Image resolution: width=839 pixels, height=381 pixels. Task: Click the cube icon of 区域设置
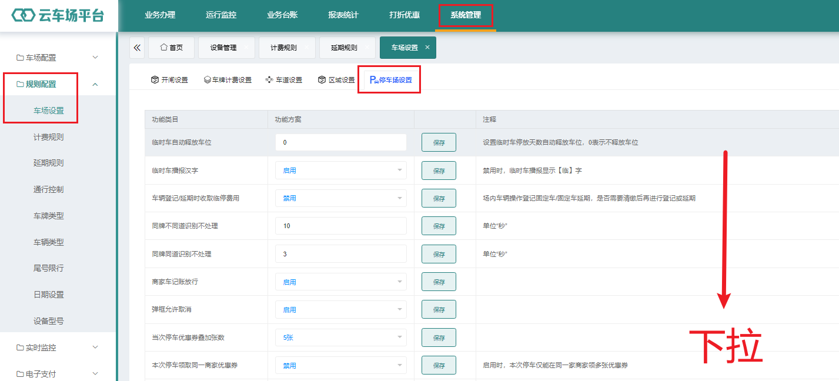(322, 80)
